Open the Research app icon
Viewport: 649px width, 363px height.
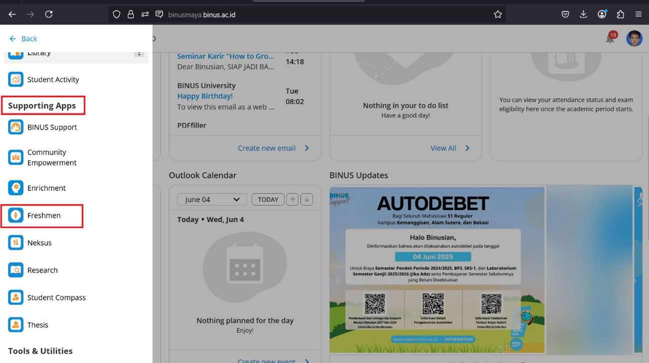pyautogui.click(x=15, y=270)
